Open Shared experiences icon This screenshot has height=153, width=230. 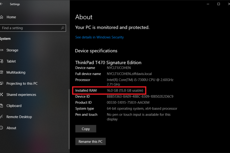[1, 95]
